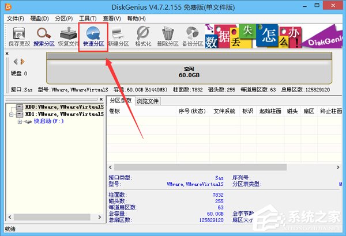The width and height of the screenshot is (346, 236).
Task: Click the 搜索分区 (Search Partitions) icon
Action: coord(43,35)
